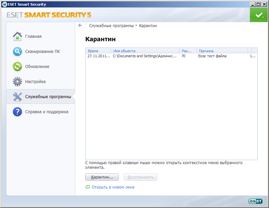The height and width of the screenshot is (208, 269).
Task: Click the truncated count cell 1...
Action: (x=253, y=56)
